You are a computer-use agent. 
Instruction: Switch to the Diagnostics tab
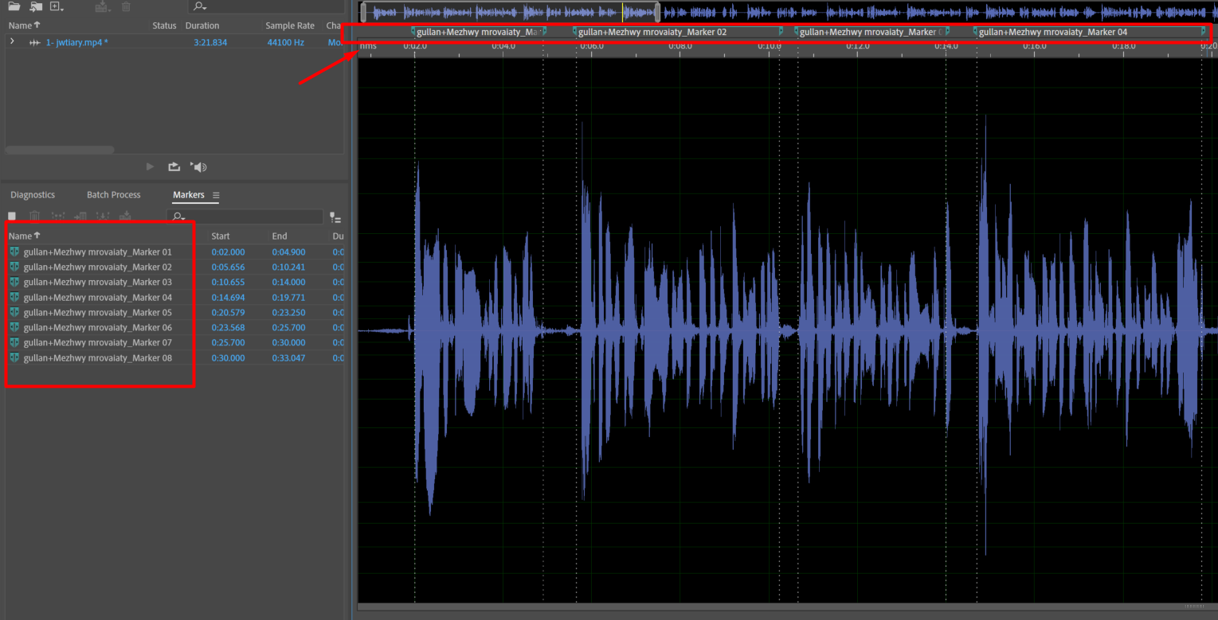pos(33,195)
